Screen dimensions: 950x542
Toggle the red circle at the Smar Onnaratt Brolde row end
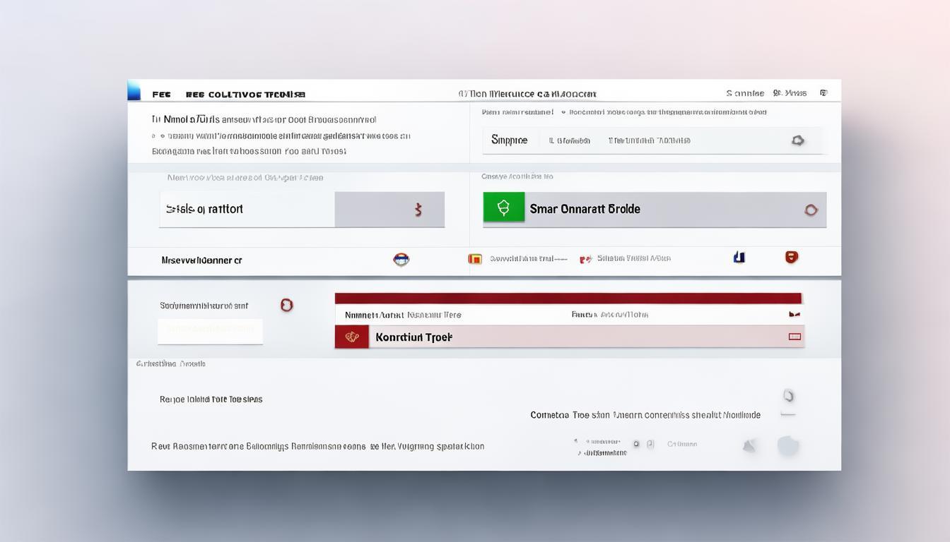pyautogui.click(x=811, y=210)
